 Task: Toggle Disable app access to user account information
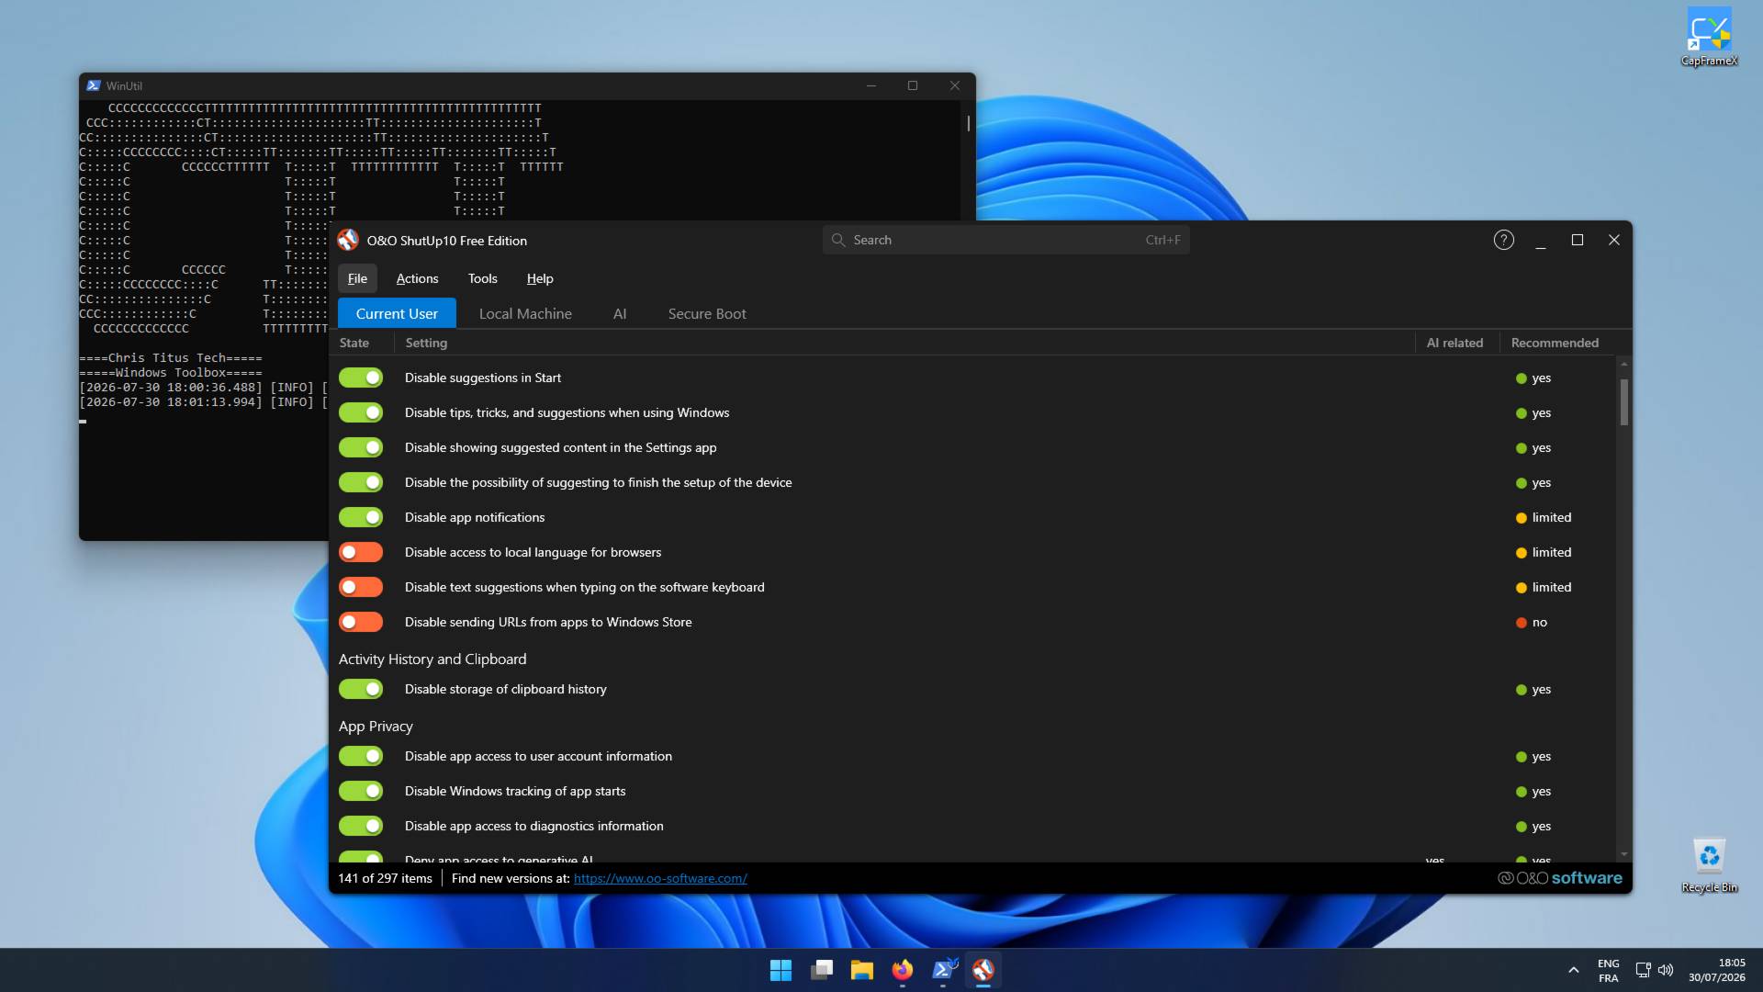[361, 756]
